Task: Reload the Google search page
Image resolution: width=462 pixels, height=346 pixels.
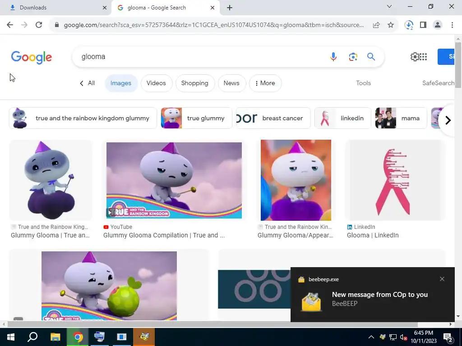Action: (x=39, y=25)
